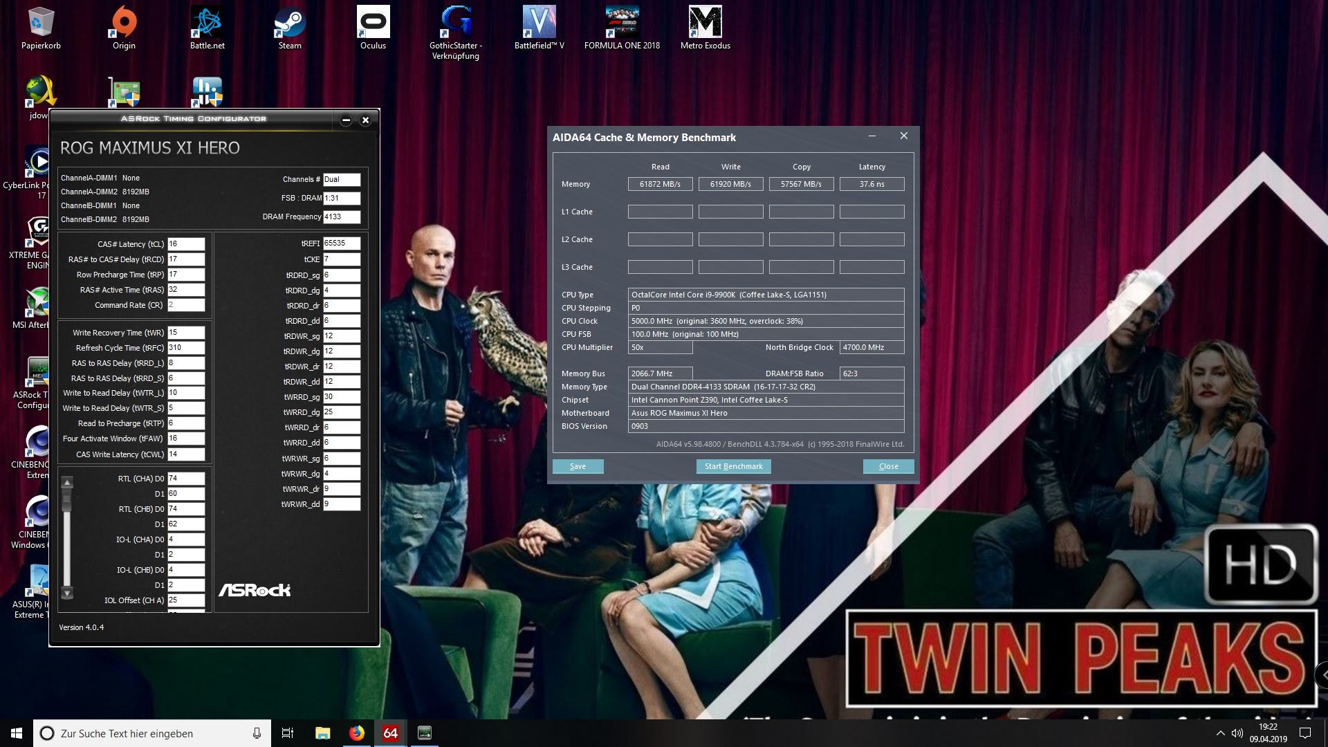The height and width of the screenshot is (747, 1328).
Task: Click the Channels # field
Action: tap(342, 179)
